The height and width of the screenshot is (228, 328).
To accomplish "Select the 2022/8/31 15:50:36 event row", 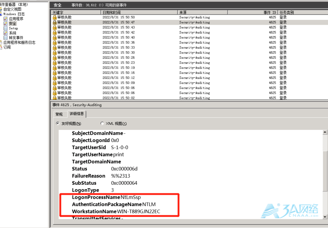I will click(x=189, y=43).
